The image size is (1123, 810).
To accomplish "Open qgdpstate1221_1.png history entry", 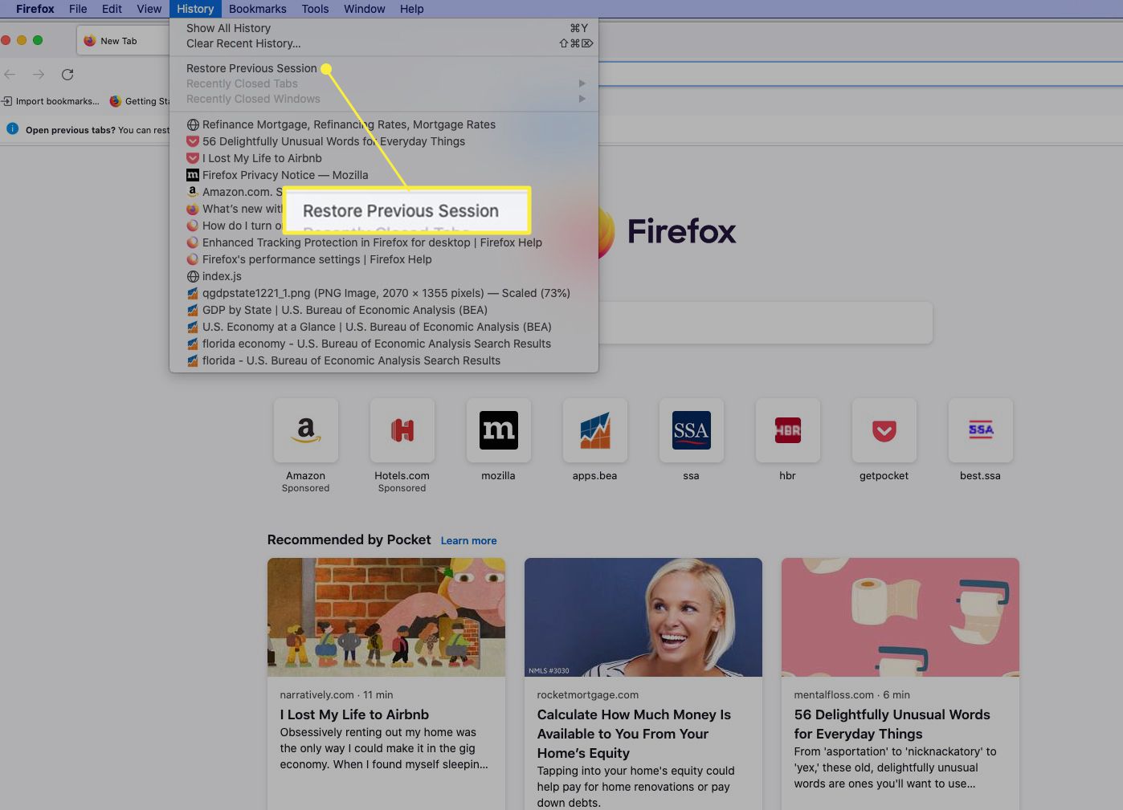I will pyautogui.click(x=384, y=293).
